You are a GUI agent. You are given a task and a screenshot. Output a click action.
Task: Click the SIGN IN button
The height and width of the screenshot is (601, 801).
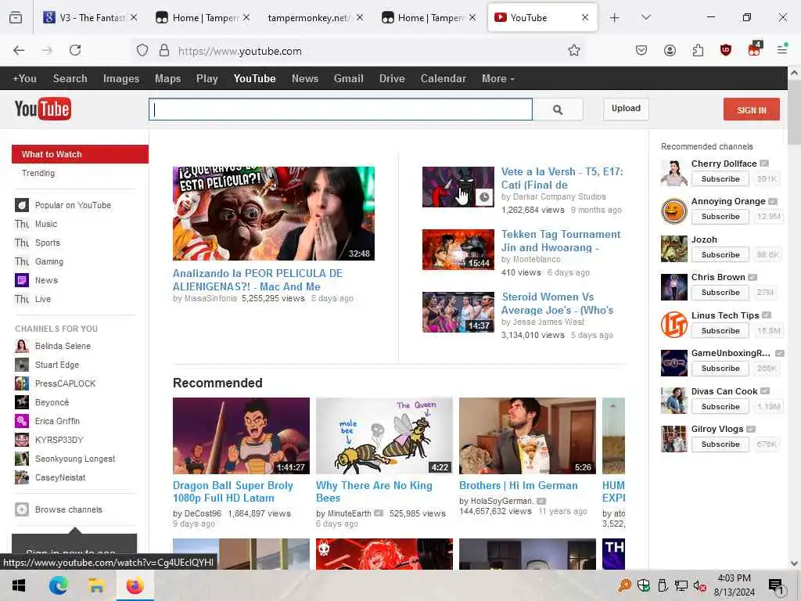(752, 110)
